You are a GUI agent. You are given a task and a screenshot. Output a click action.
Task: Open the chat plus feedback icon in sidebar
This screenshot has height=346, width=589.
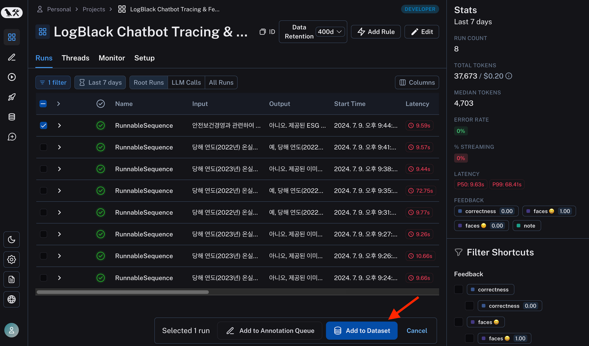[12, 137]
